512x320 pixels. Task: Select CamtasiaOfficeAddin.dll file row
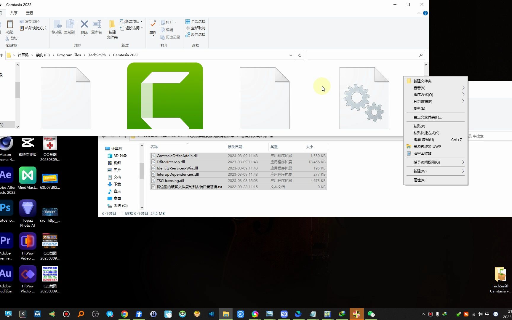[238, 156]
